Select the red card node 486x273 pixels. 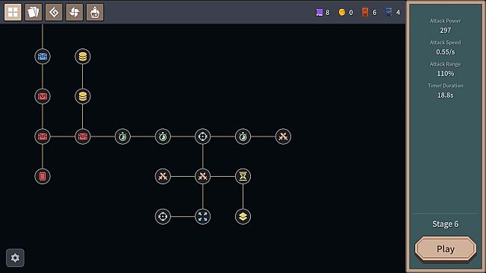(43, 177)
